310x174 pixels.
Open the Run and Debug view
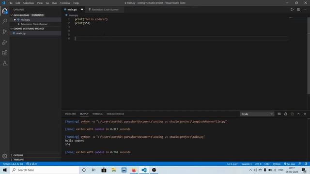[4, 42]
